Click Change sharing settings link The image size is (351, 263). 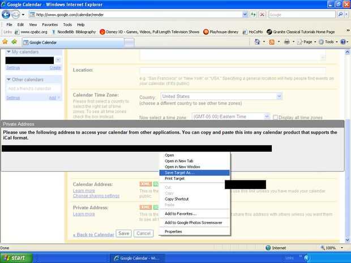(x=96, y=196)
